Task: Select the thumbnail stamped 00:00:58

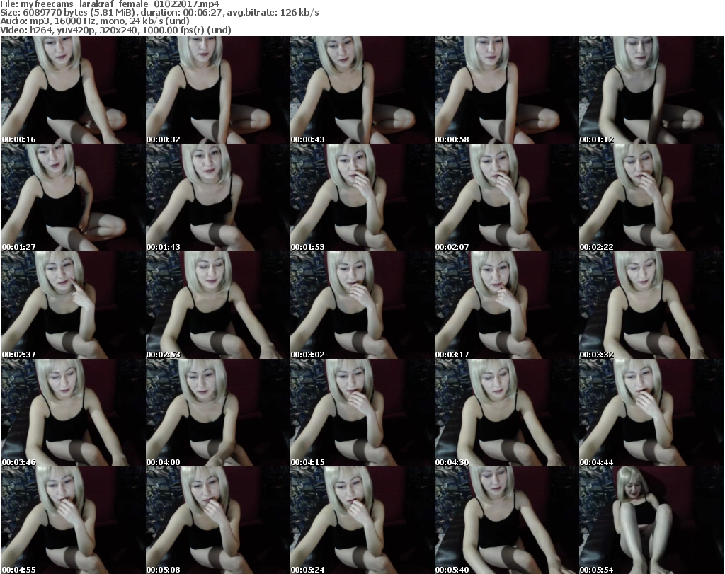Action: [506, 90]
